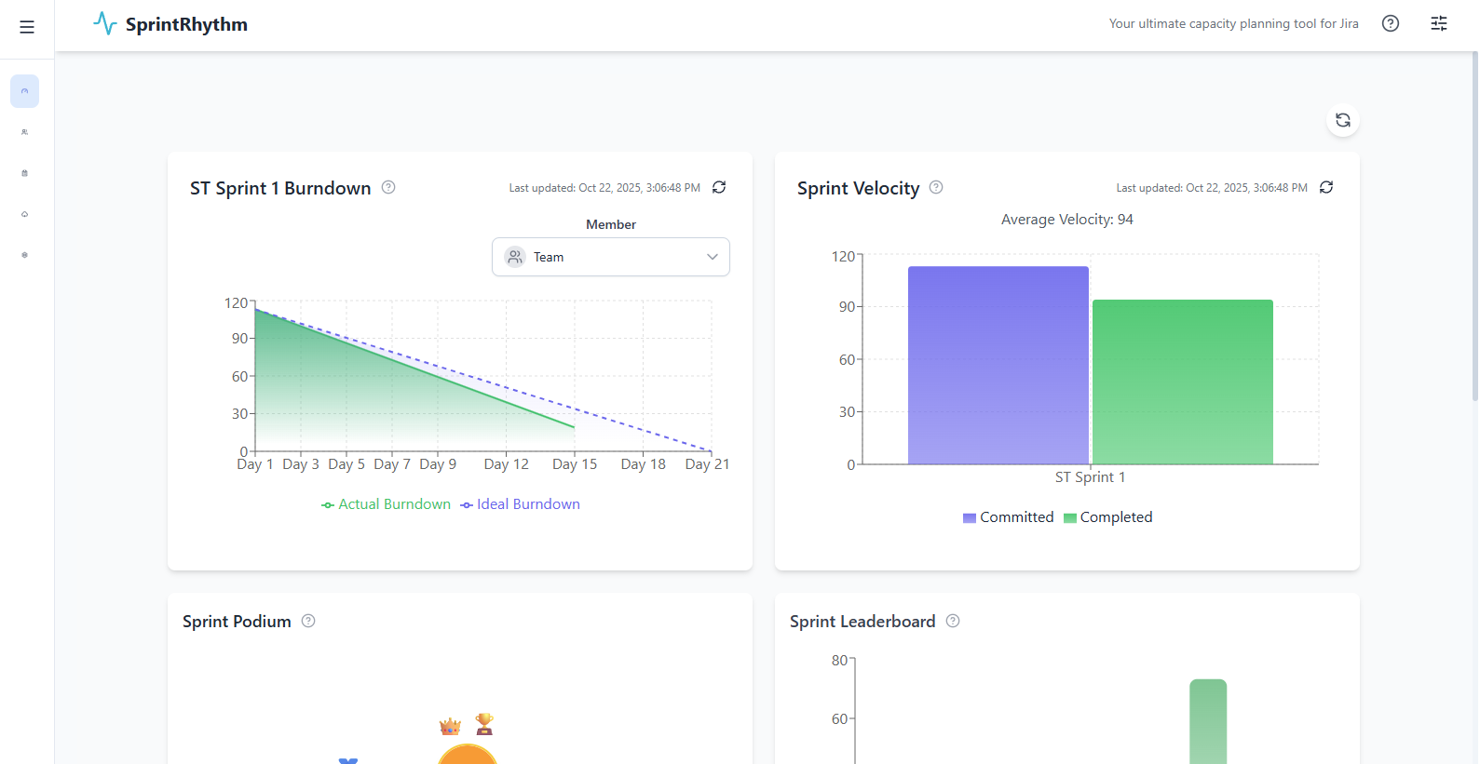Toggle the Committed legend entry

click(1009, 517)
